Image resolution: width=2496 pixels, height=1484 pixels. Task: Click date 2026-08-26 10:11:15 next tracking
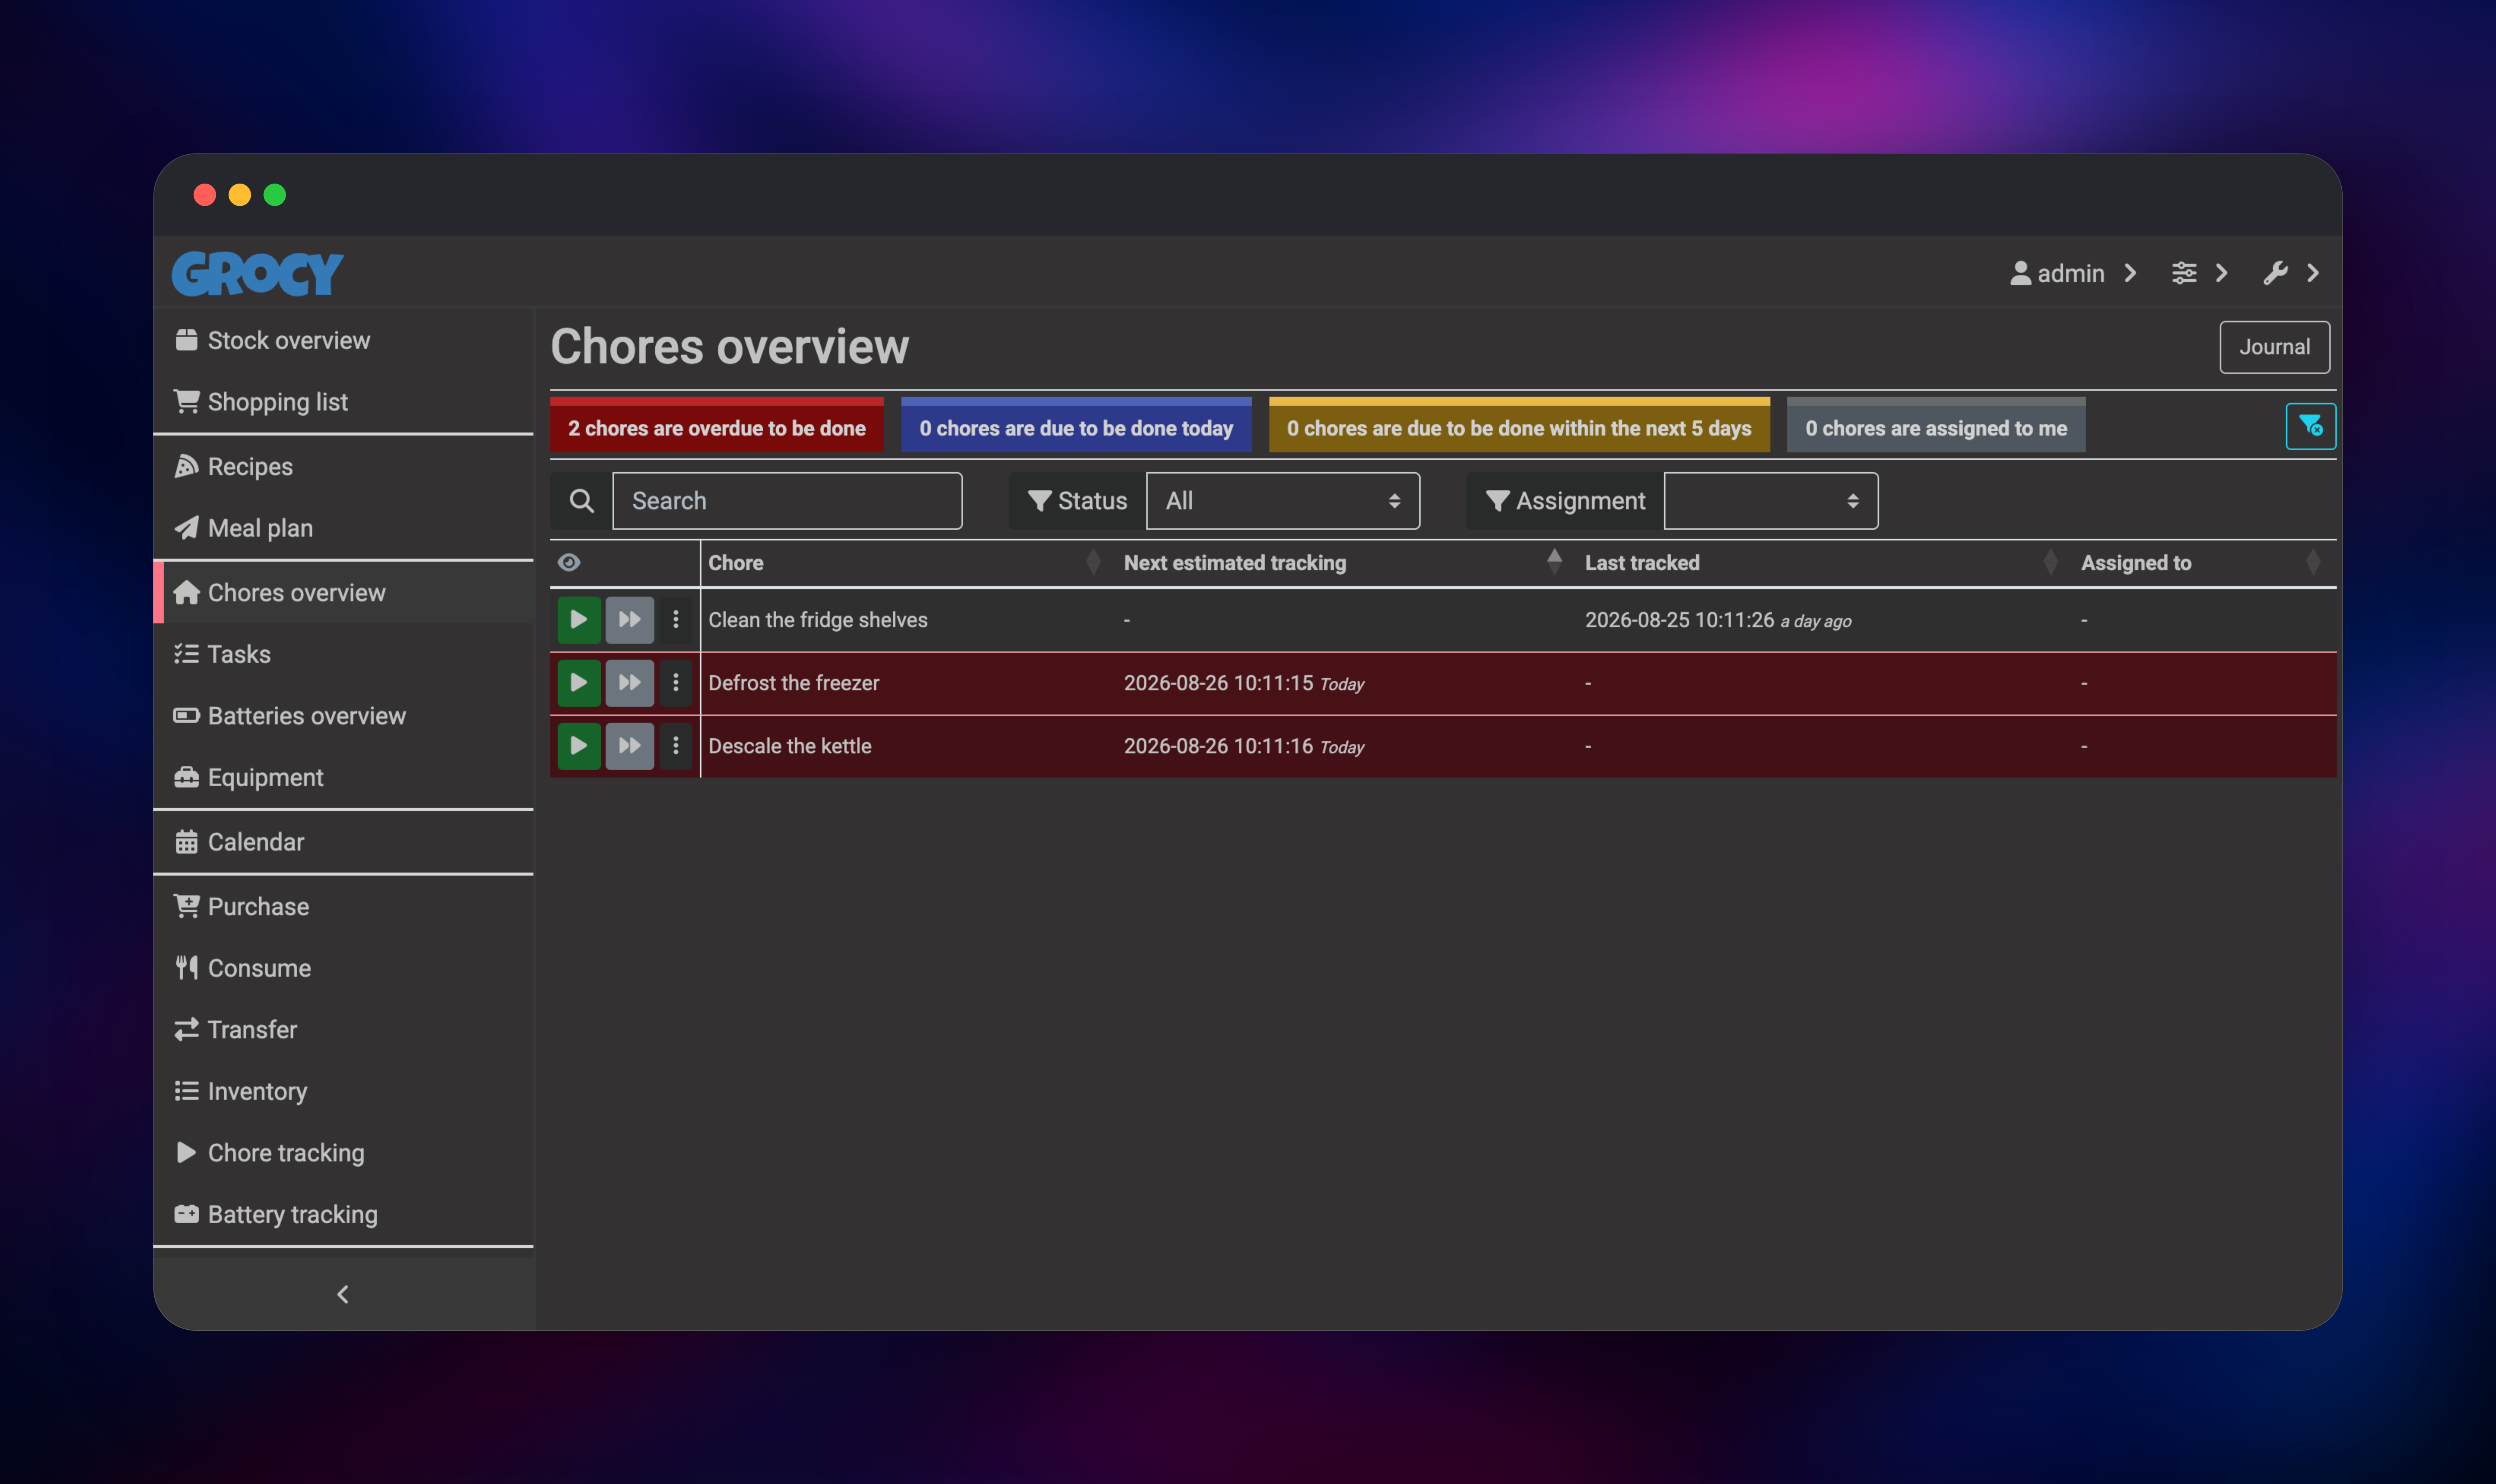coord(1218,683)
